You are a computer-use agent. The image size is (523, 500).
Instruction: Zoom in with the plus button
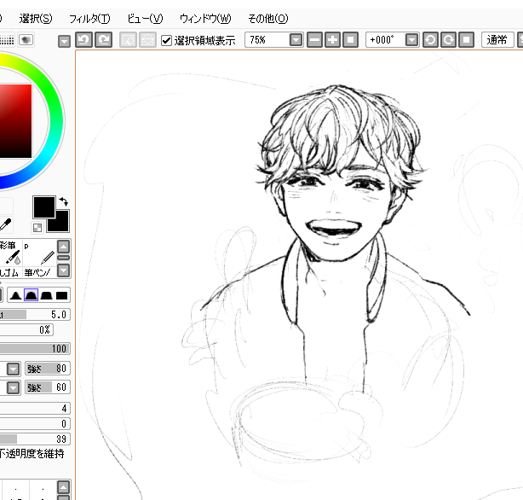(x=332, y=40)
